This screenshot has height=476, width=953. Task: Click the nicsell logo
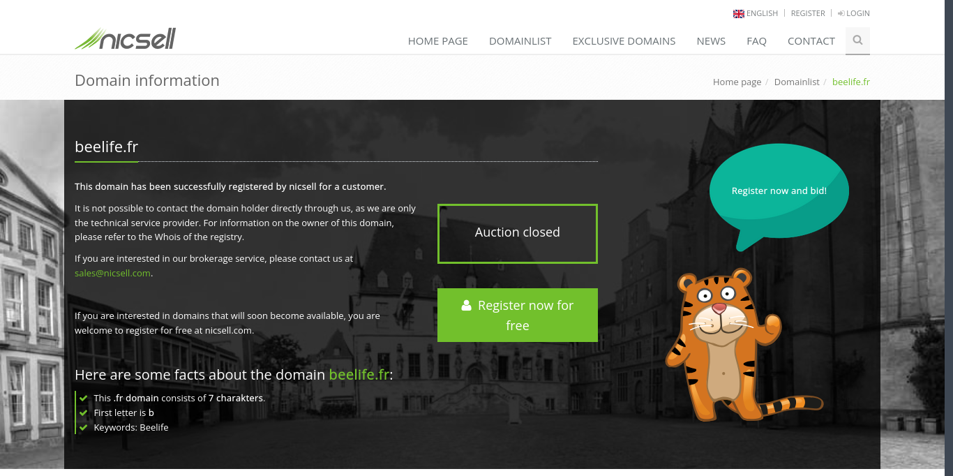(125, 39)
